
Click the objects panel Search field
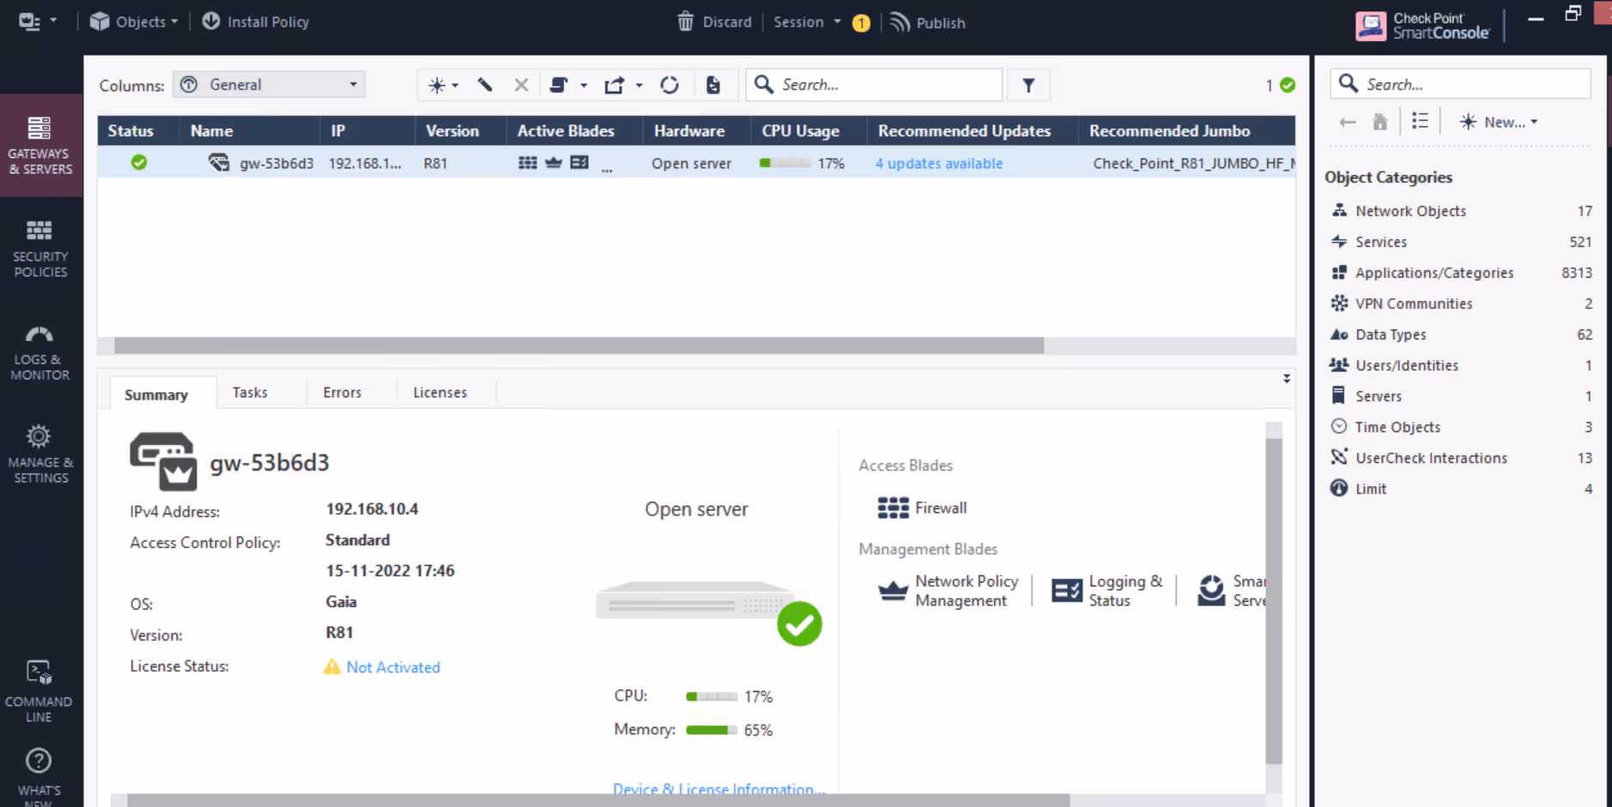pos(1460,84)
